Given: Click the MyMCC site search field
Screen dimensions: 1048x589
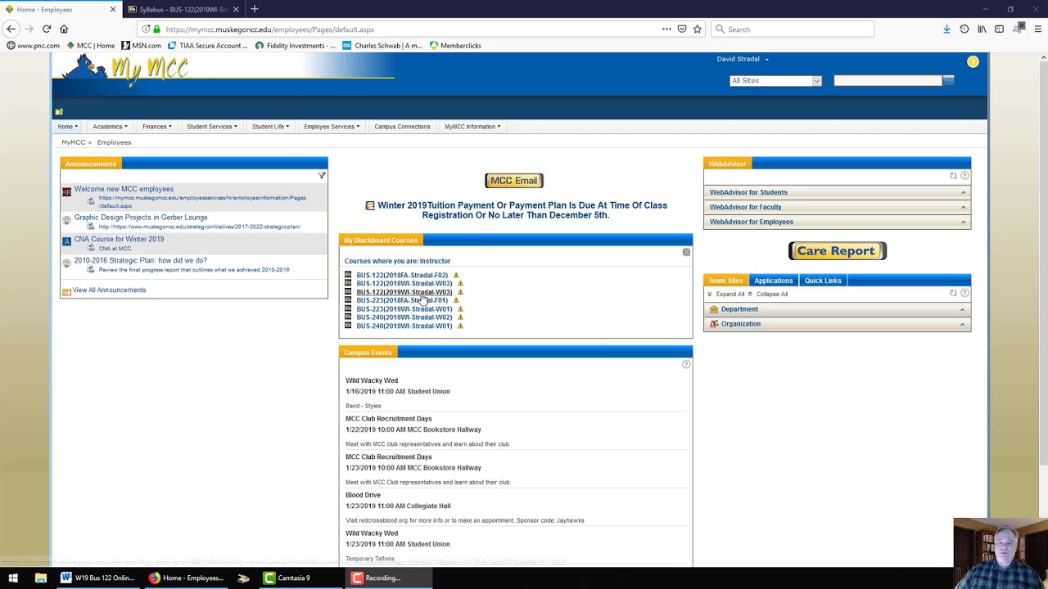Looking at the screenshot, I should point(888,80).
